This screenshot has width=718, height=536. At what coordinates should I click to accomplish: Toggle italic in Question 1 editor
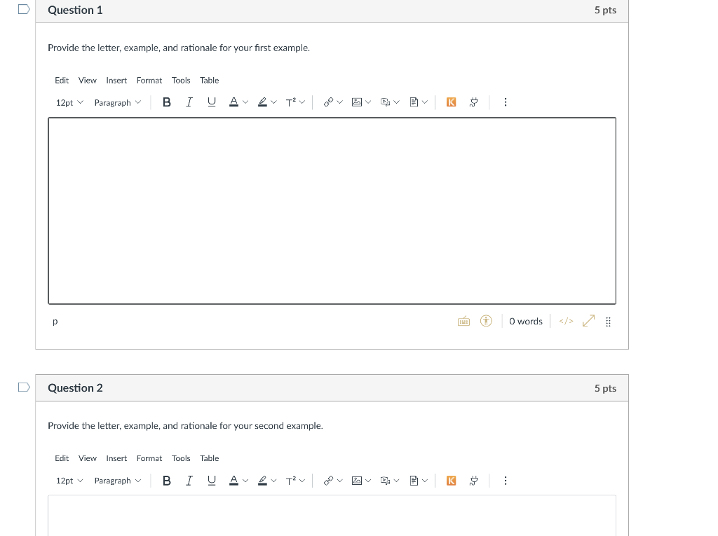pyautogui.click(x=189, y=102)
